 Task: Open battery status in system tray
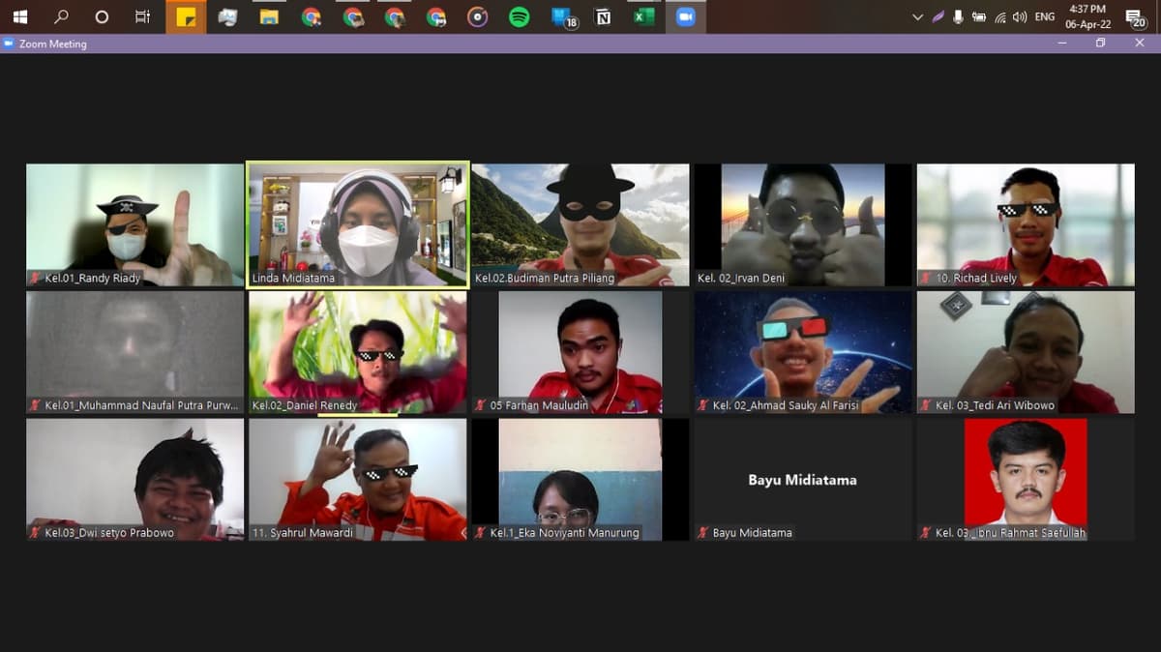[979, 16]
